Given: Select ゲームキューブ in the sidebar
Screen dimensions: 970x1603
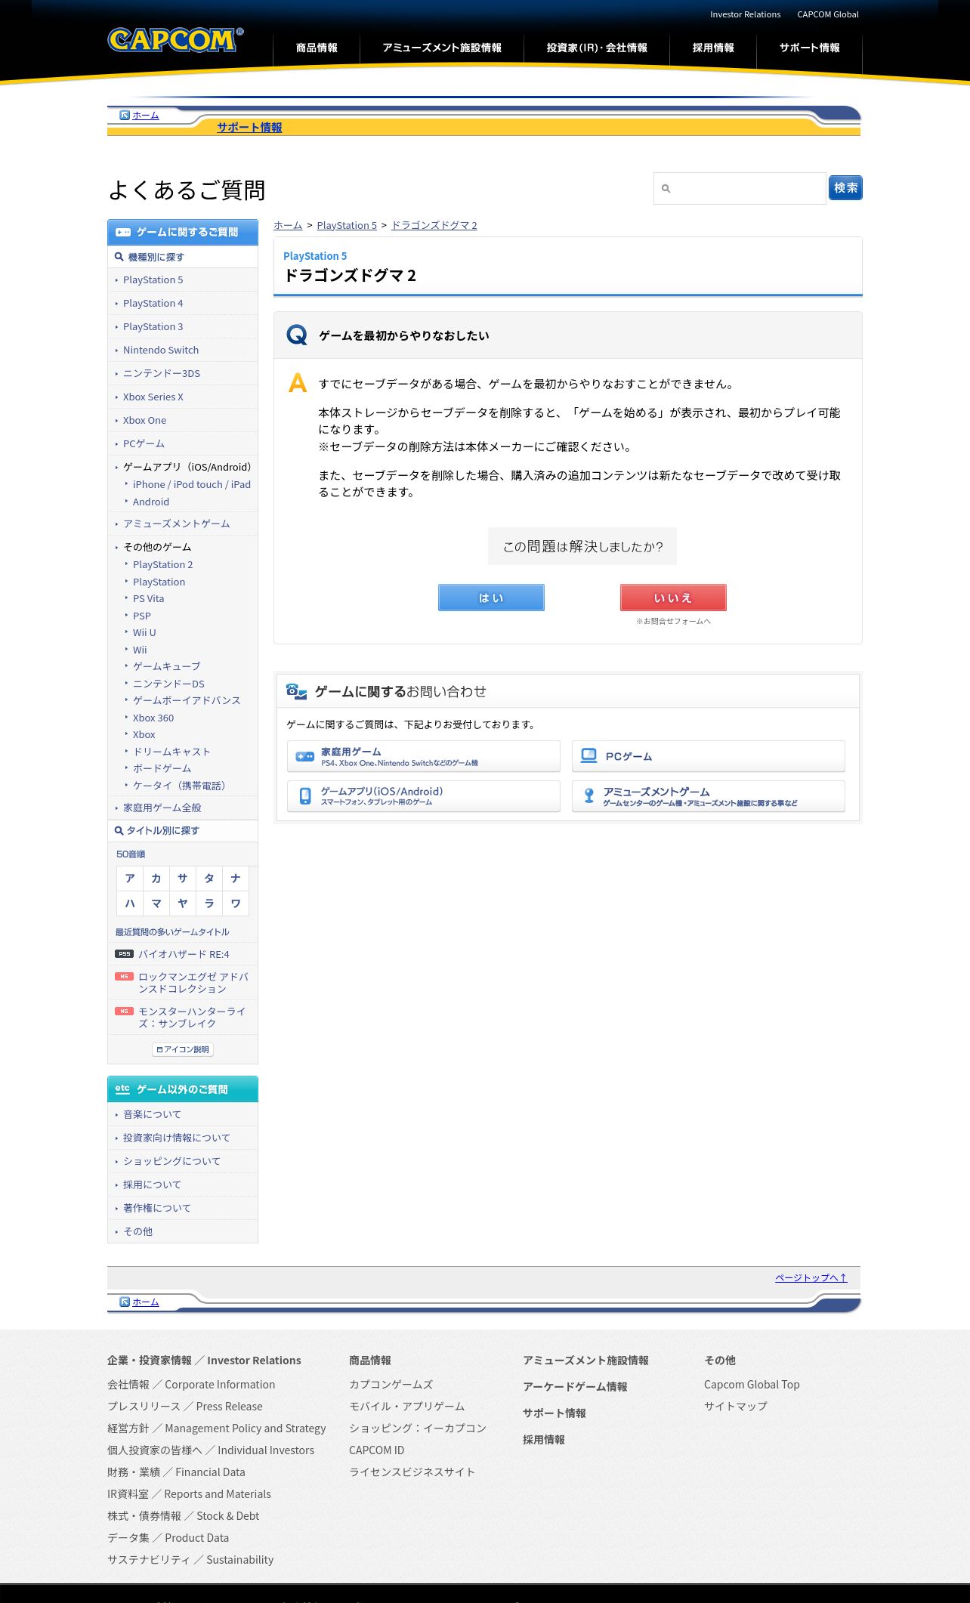Looking at the screenshot, I should coord(167,666).
